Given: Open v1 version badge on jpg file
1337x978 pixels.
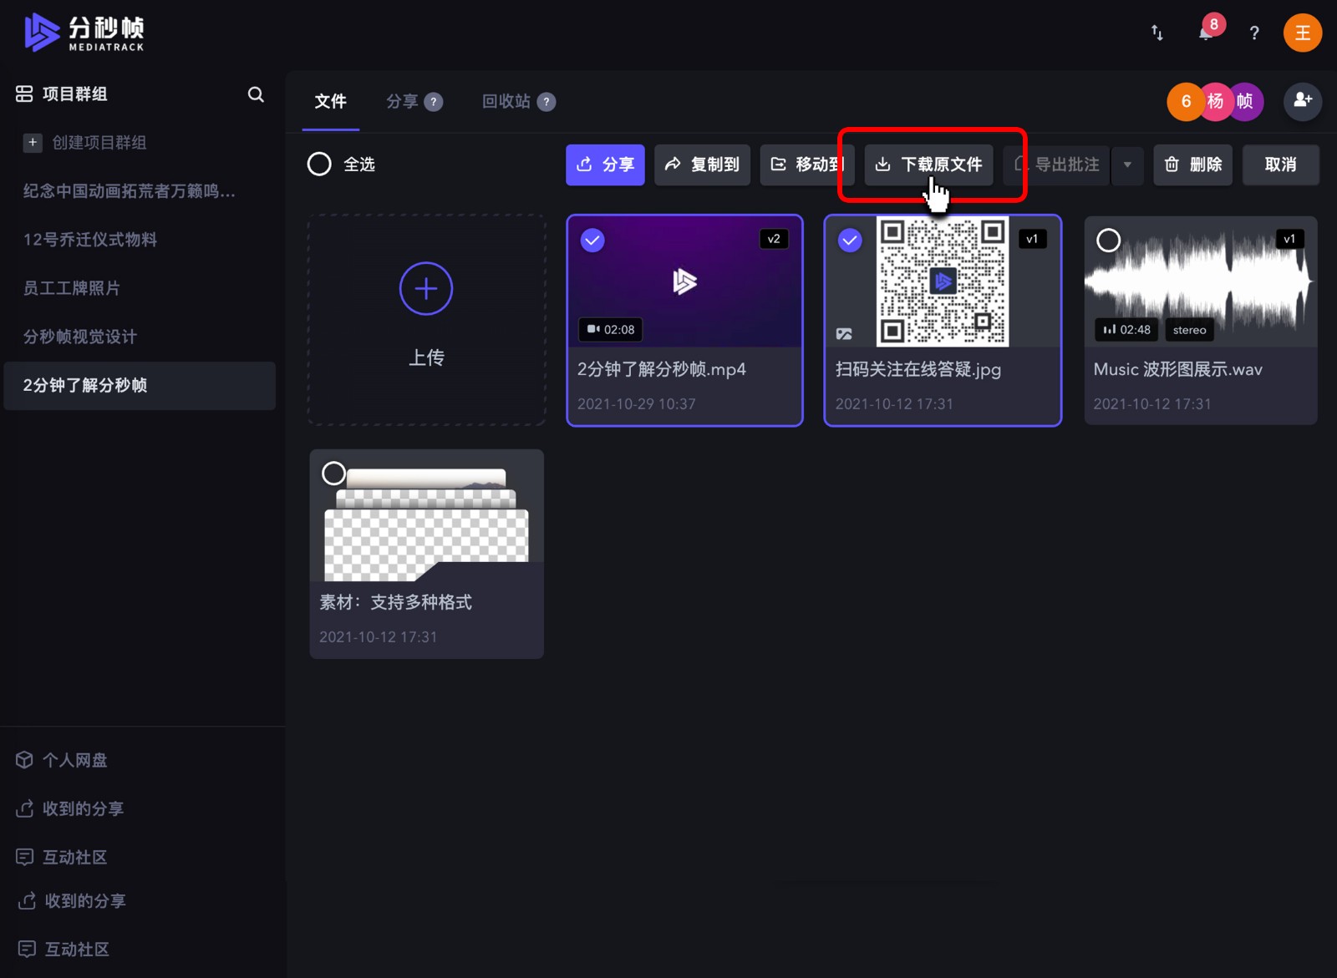Looking at the screenshot, I should pos(1032,239).
